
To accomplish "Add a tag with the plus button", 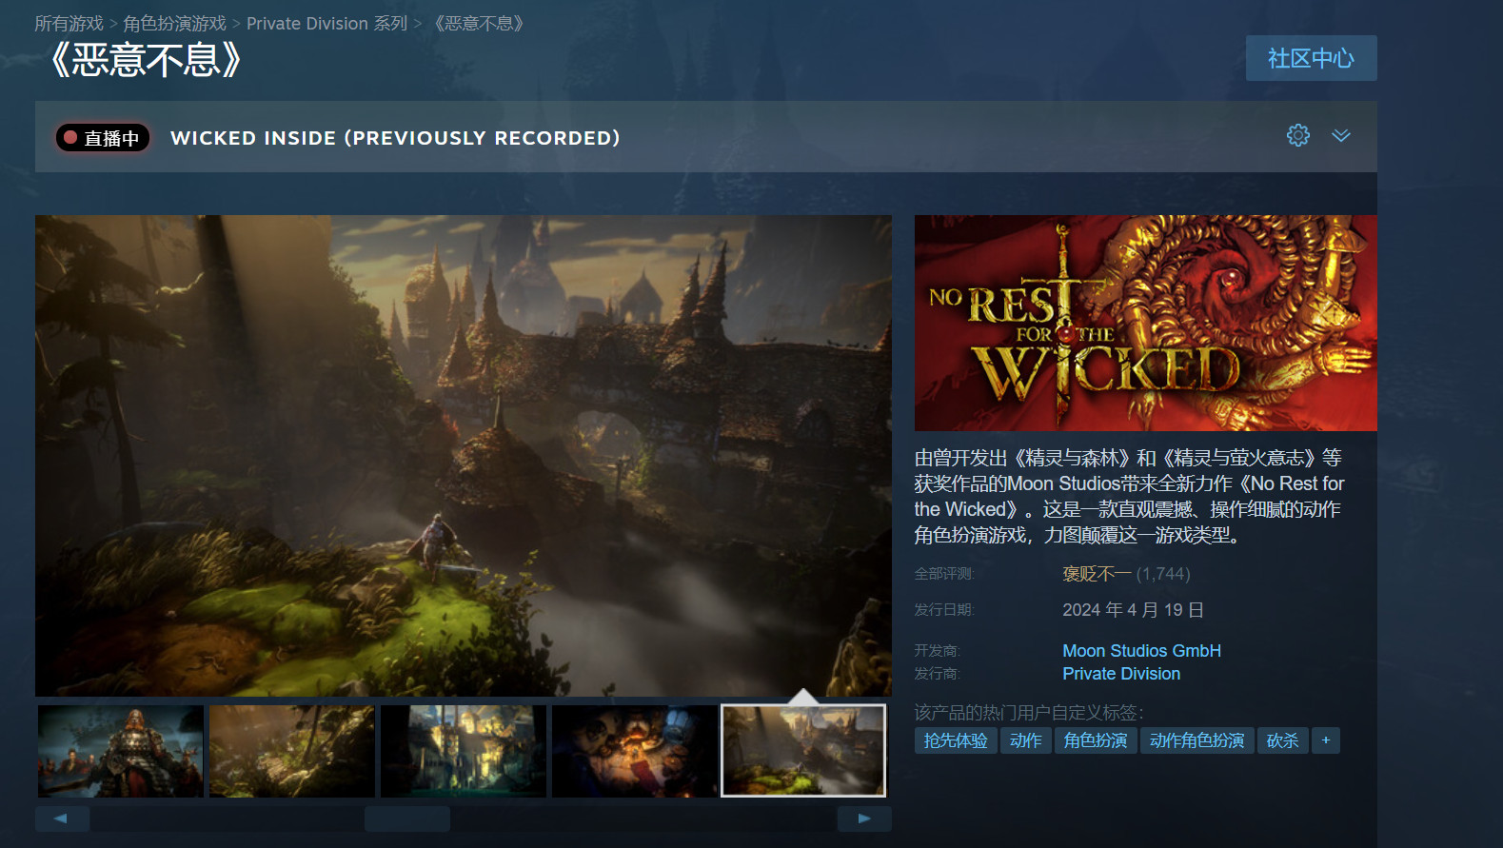I will point(1325,740).
